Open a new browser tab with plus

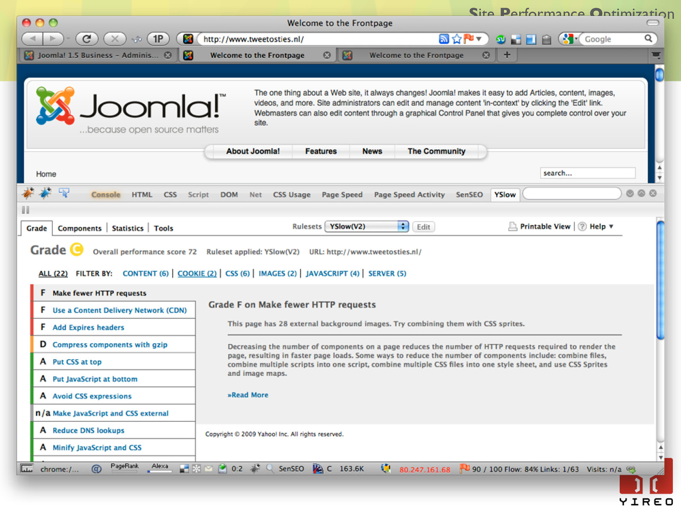pyautogui.click(x=507, y=55)
